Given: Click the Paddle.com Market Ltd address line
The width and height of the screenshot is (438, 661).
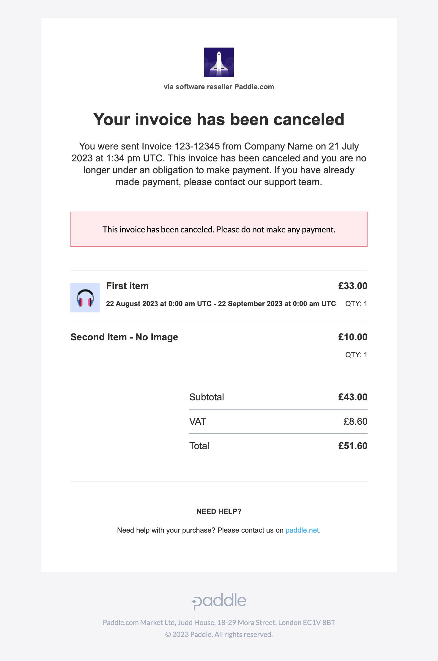Looking at the screenshot, I should [219, 622].
